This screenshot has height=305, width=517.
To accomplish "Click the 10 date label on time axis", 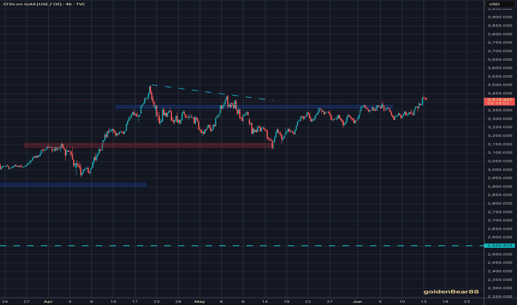I will (x=402, y=301).
